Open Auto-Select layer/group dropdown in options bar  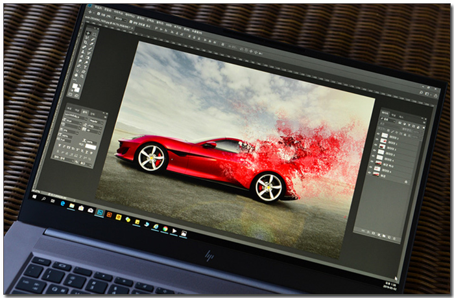point(120,19)
